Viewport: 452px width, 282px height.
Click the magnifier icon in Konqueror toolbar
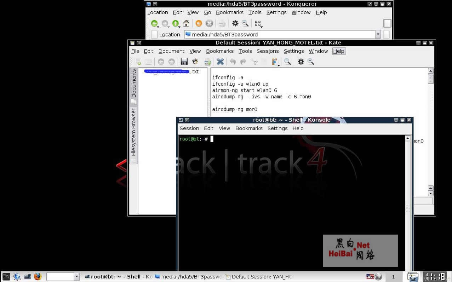(x=245, y=23)
